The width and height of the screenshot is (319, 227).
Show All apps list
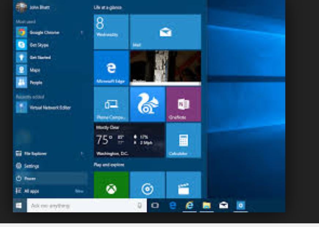click(31, 191)
